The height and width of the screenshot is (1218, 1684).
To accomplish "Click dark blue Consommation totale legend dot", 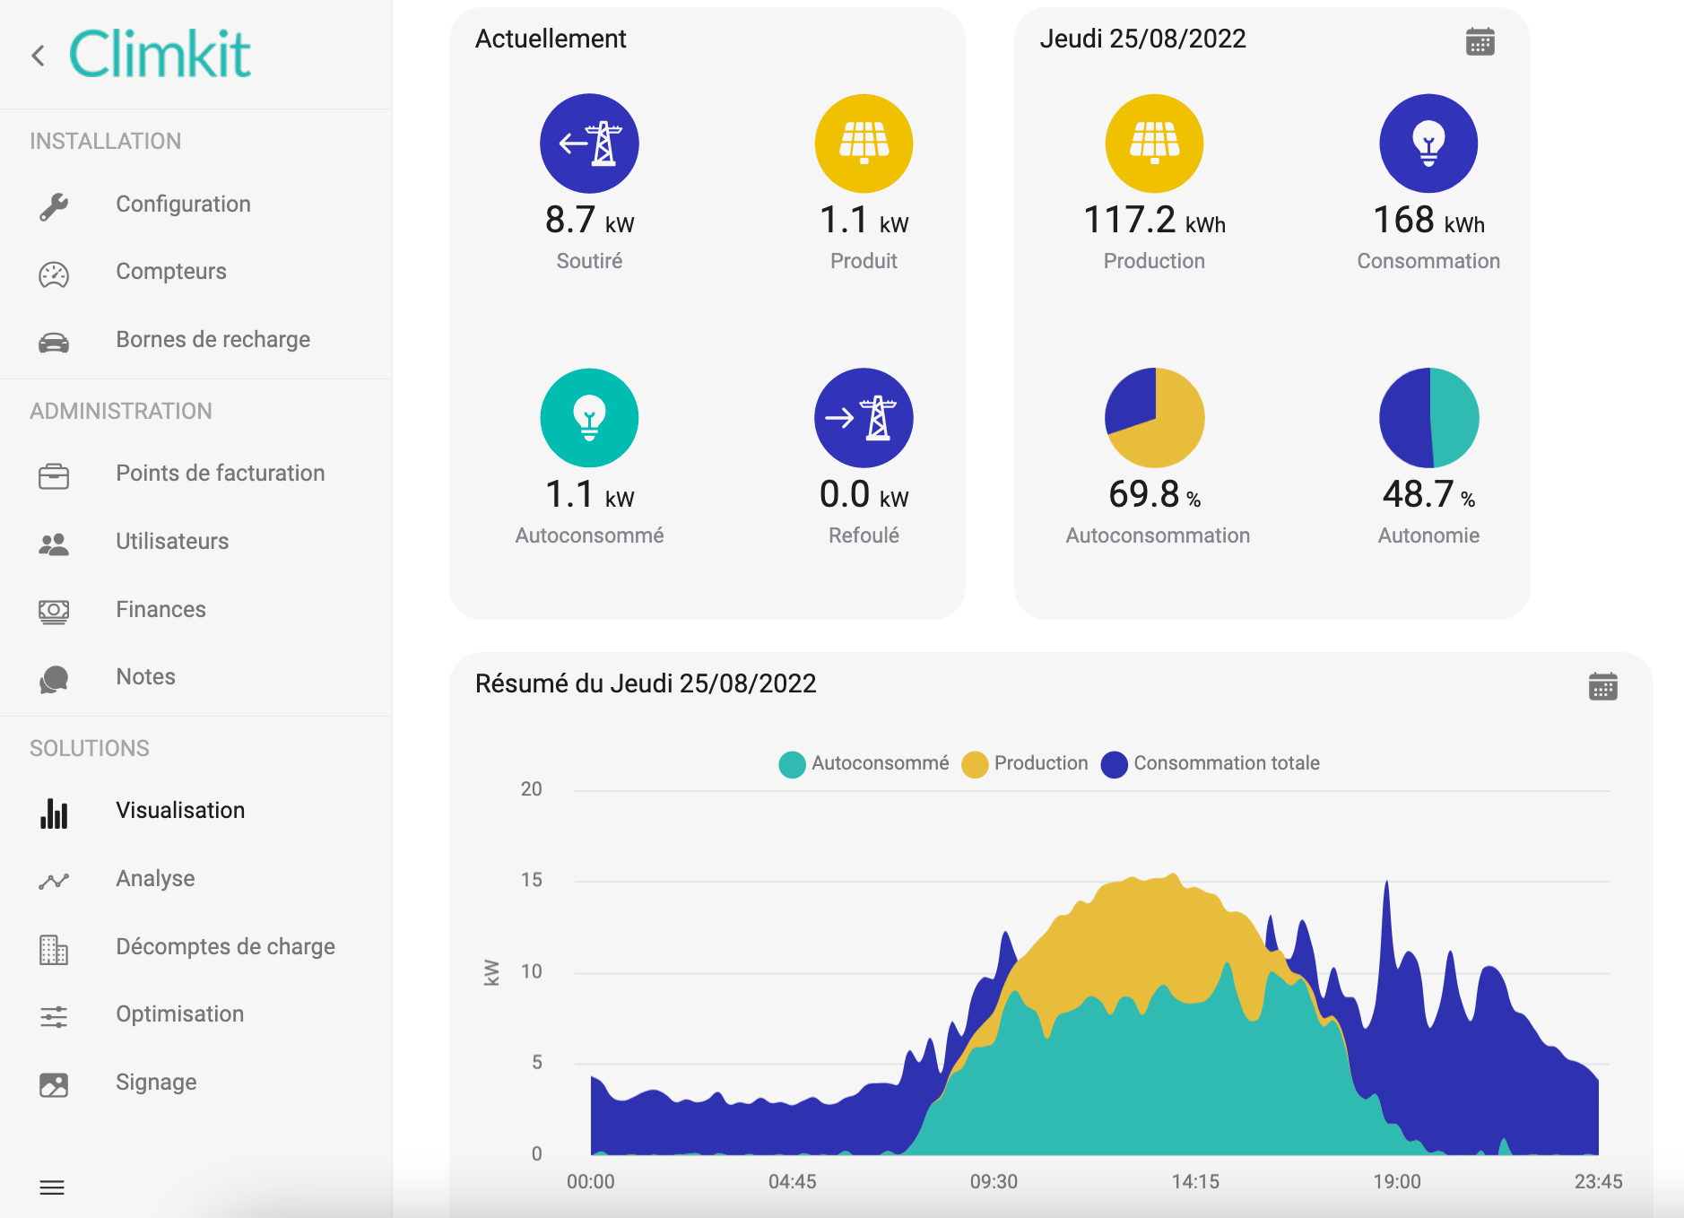I will click(1114, 765).
